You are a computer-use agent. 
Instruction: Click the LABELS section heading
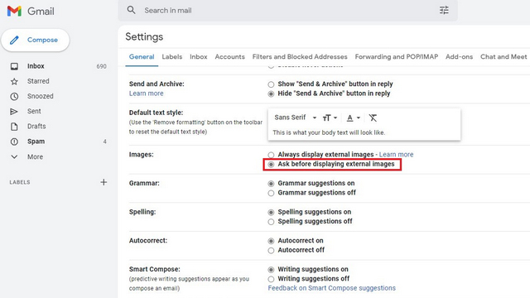coord(20,182)
